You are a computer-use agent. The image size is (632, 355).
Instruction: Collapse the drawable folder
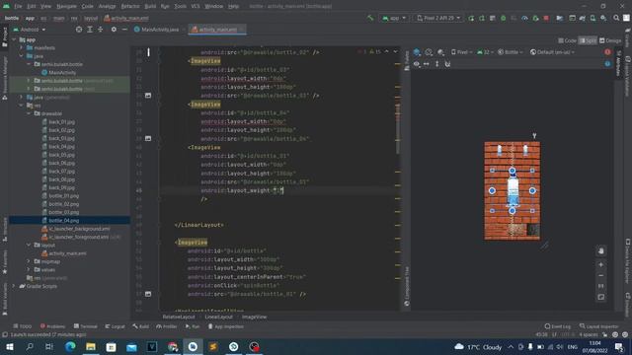(29, 113)
